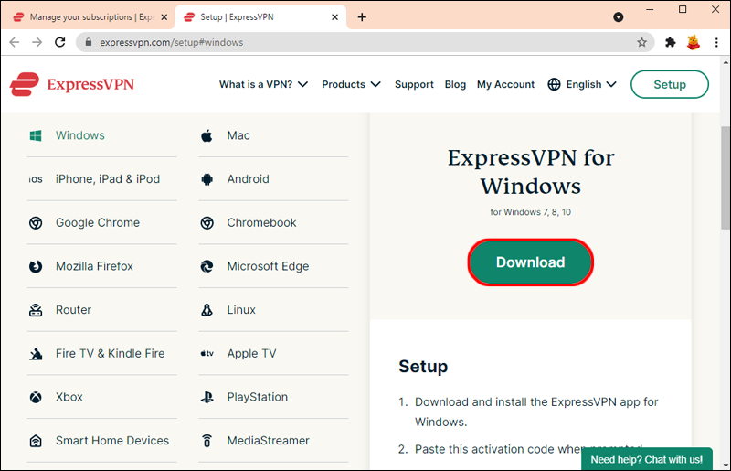Click the Linux penguin icon
731x471 pixels.
[207, 310]
